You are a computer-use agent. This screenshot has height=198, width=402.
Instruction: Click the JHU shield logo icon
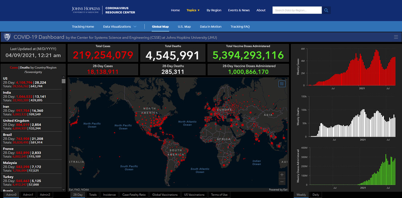click(x=7, y=37)
